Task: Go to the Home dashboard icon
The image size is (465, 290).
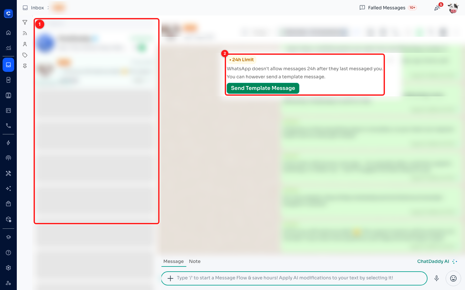Action: (x=8, y=33)
